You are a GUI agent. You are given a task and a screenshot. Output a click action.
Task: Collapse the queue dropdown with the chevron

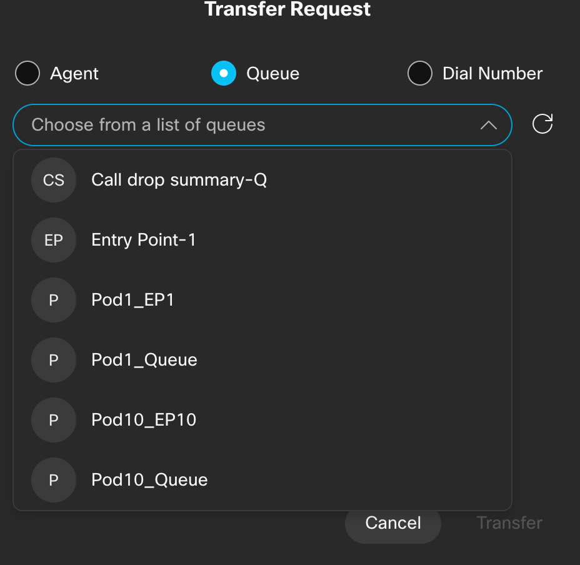(488, 125)
